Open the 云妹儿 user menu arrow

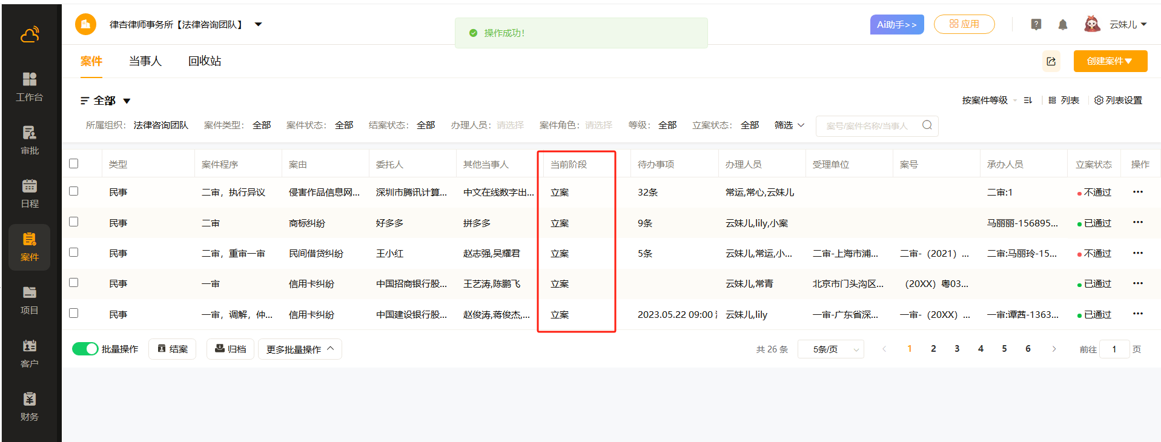[x=1144, y=24]
